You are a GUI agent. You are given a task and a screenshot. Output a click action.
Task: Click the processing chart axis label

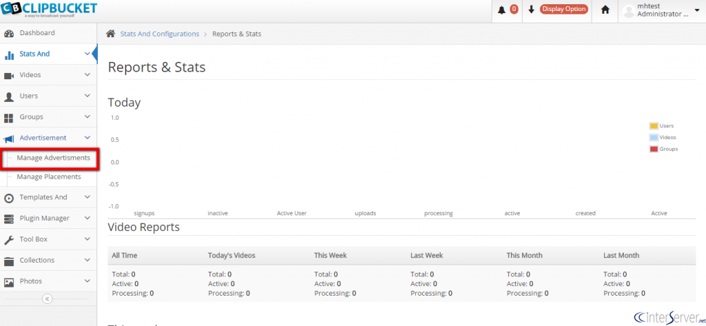(438, 214)
